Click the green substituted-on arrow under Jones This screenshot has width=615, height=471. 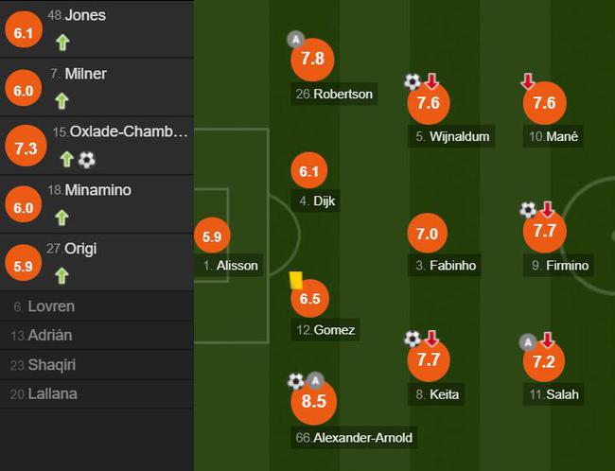click(62, 43)
